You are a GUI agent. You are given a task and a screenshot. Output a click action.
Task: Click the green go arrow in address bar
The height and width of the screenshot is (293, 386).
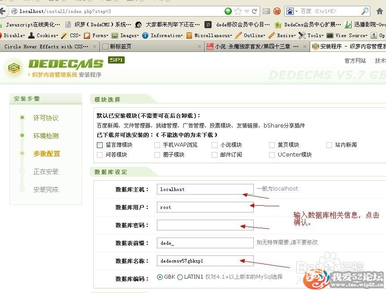(x=228, y=11)
